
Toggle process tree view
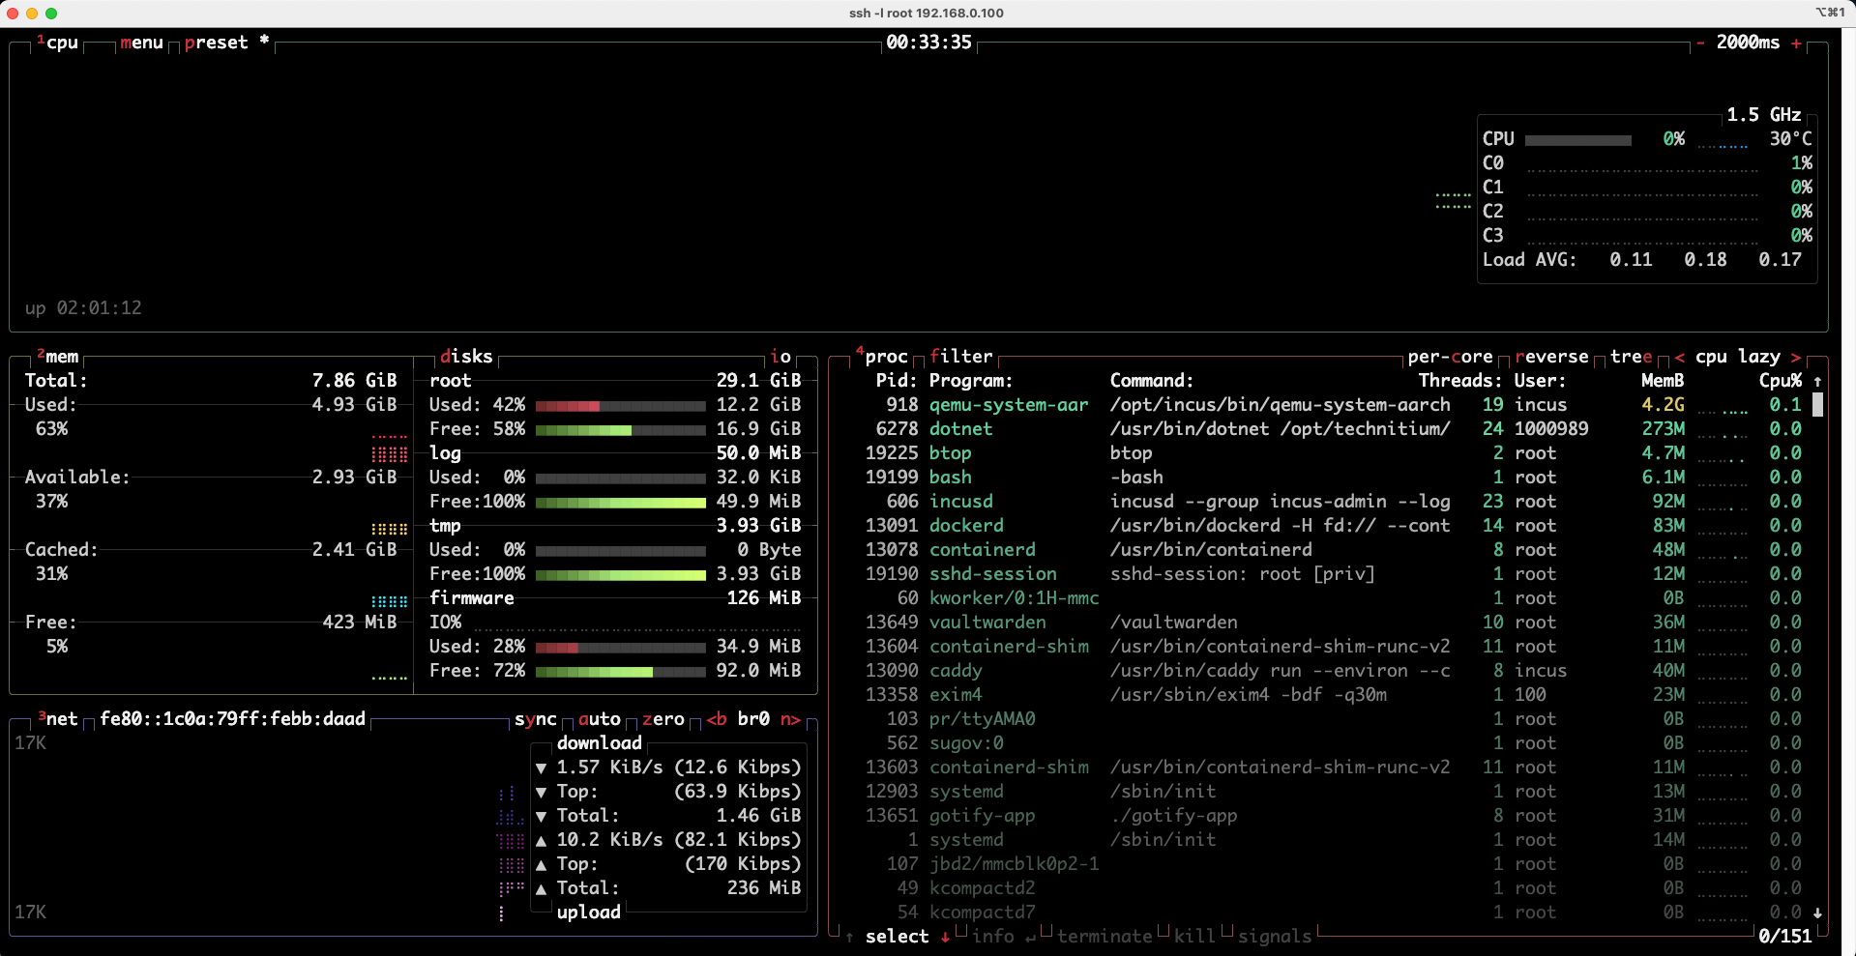point(1632,357)
